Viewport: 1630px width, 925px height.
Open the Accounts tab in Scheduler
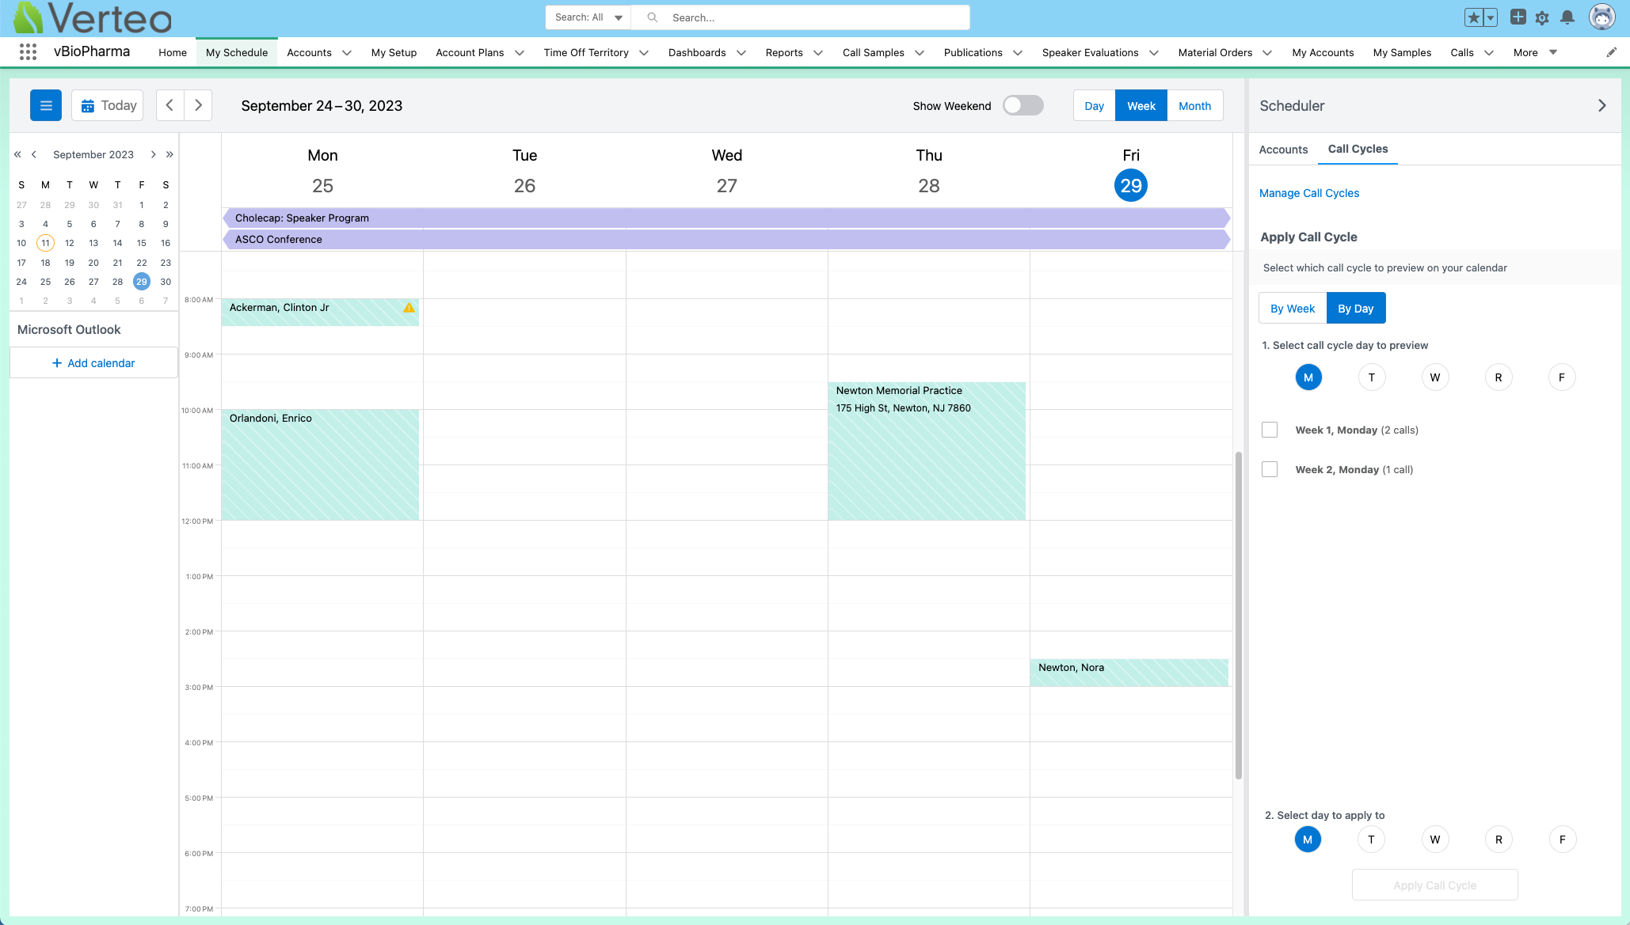coord(1283,150)
